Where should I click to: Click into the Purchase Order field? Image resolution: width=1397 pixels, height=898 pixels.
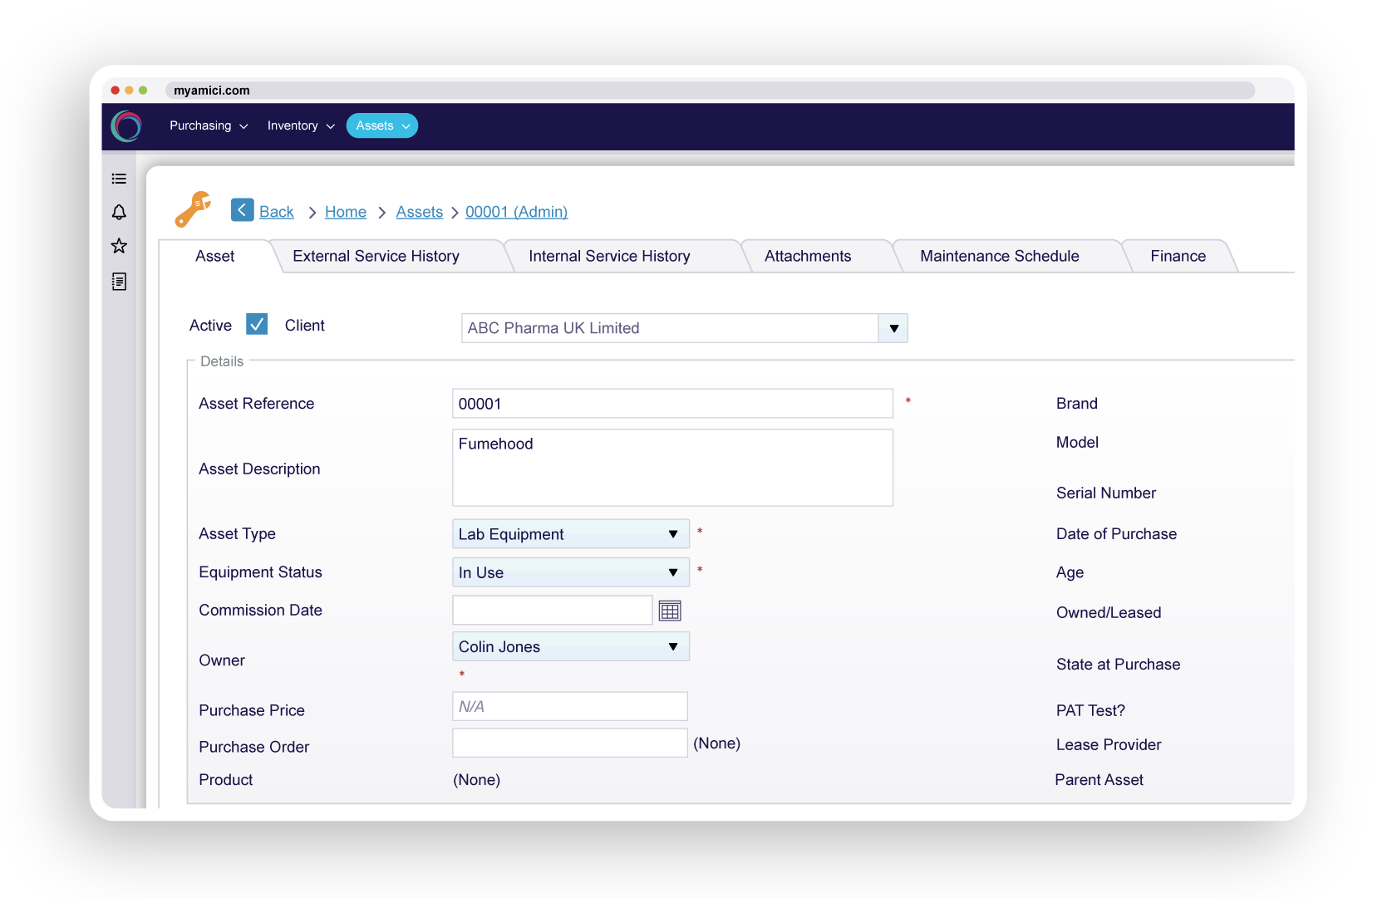pyautogui.click(x=569, y=743)
